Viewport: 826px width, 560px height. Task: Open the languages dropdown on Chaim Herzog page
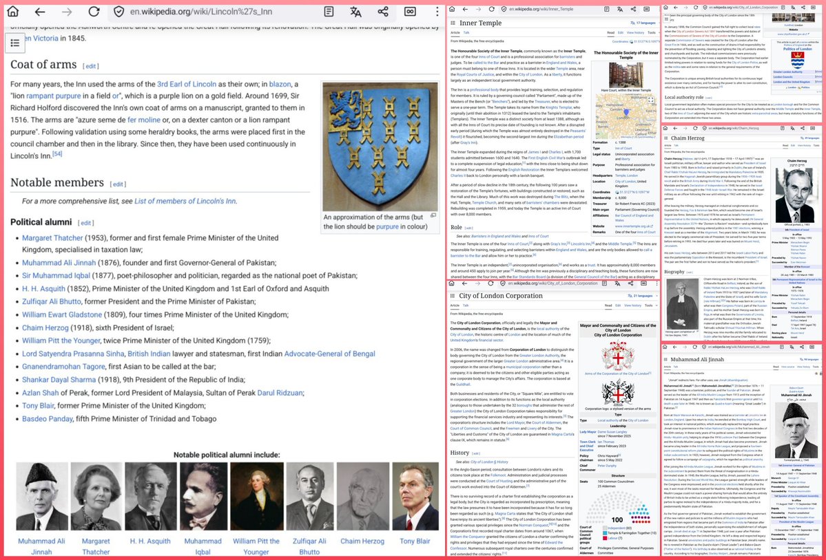coord(809,138)
